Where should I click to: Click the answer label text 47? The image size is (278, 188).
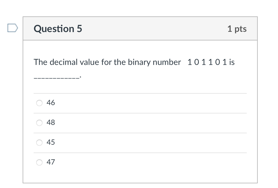click(x=51, y=162)
